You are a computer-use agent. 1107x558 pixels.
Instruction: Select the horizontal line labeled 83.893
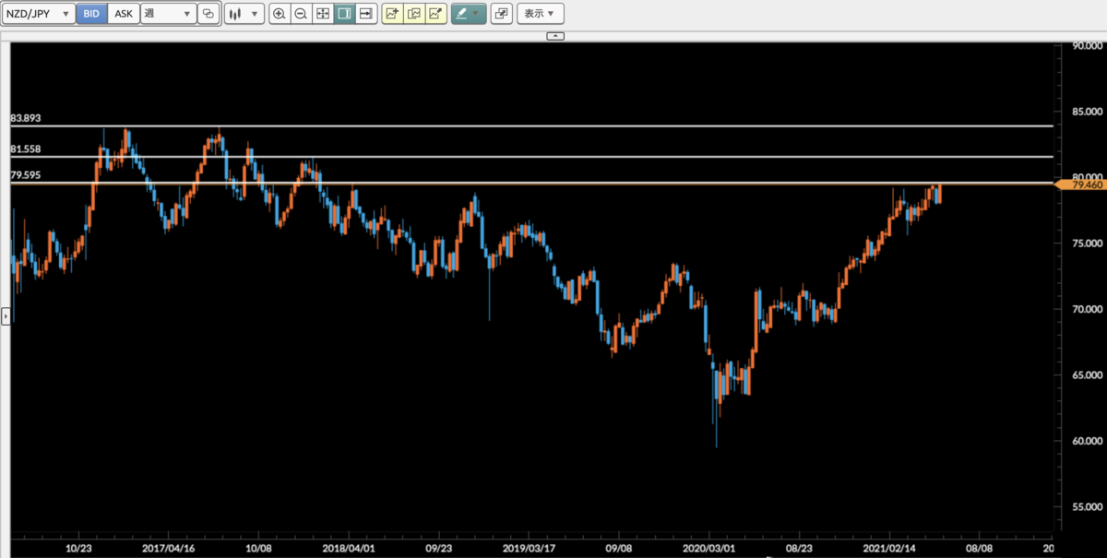tap(531, 125)
